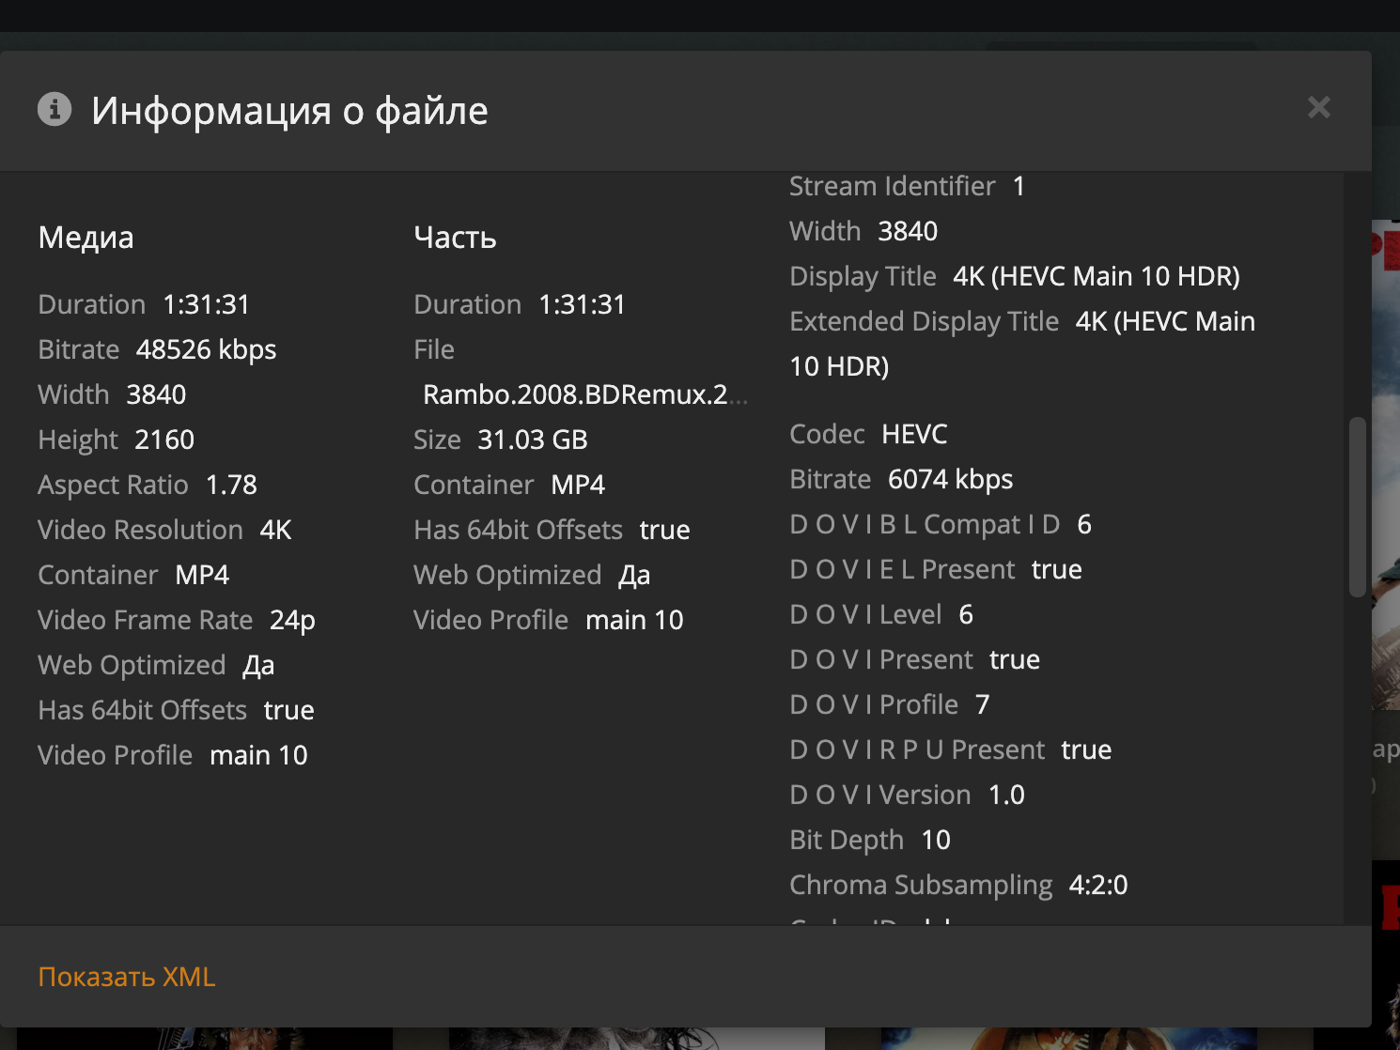Click the dialog title Информация о файле

pos(289,111)
